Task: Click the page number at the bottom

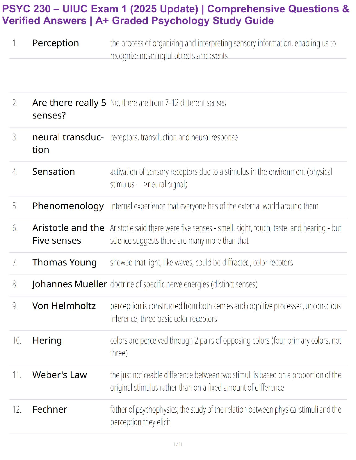Action: tap(178, 444)
